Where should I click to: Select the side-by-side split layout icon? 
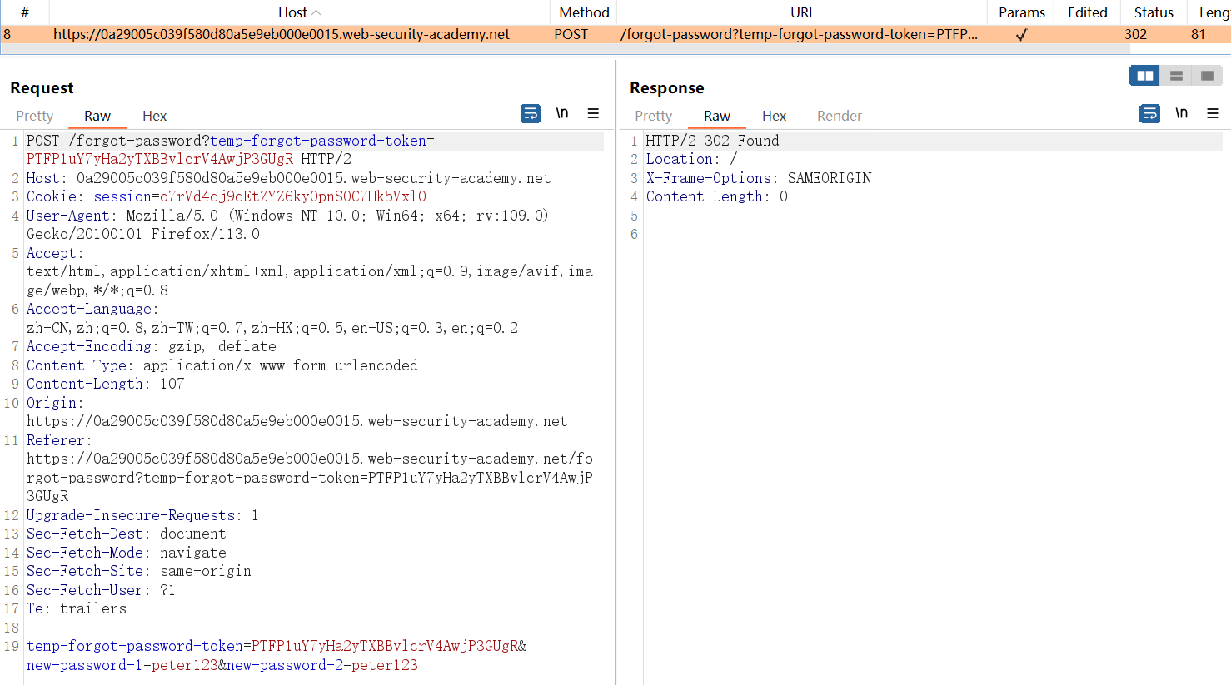(x=1145, y=76)
